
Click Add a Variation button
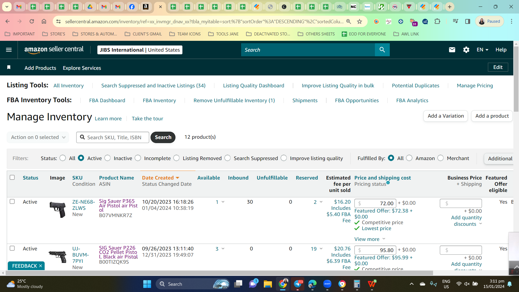(445, 116)
